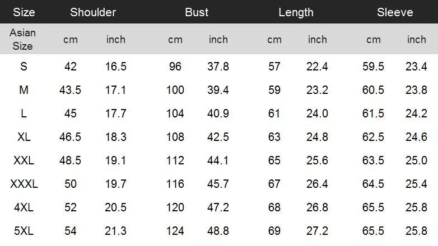438x246 pixels.
Task: Click the XXL size row label
Action: point(24,160)
